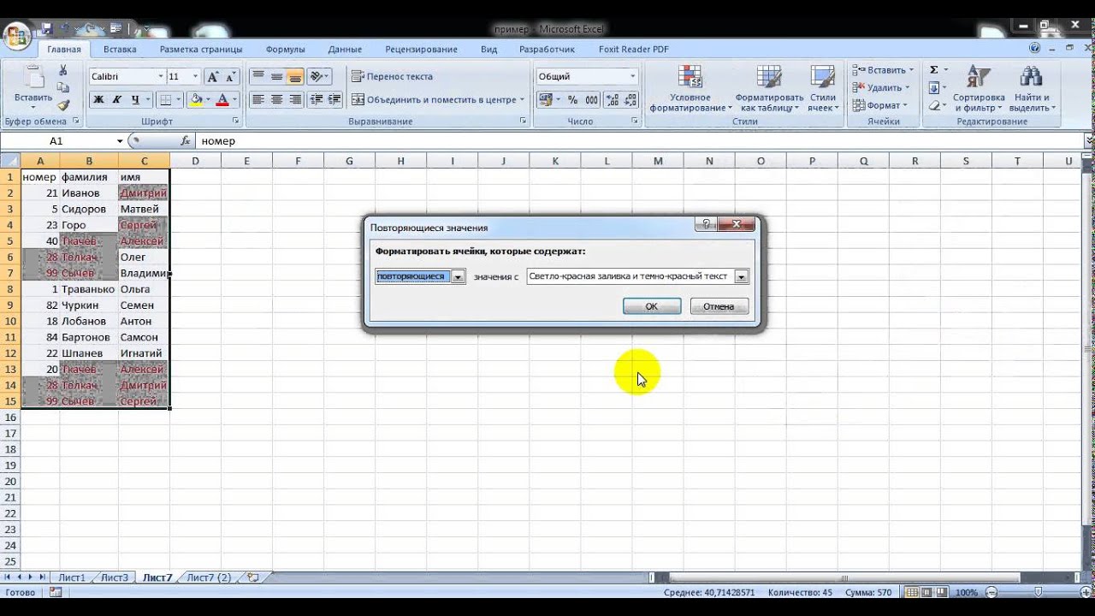Align text to cell top
Screen dimensions: 1095x616
pos(257,77)
